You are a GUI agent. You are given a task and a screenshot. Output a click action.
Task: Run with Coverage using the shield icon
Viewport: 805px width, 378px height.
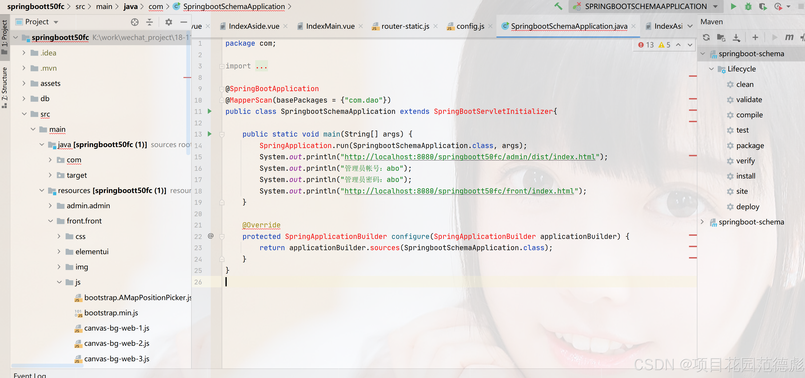(x=763, y=6)
